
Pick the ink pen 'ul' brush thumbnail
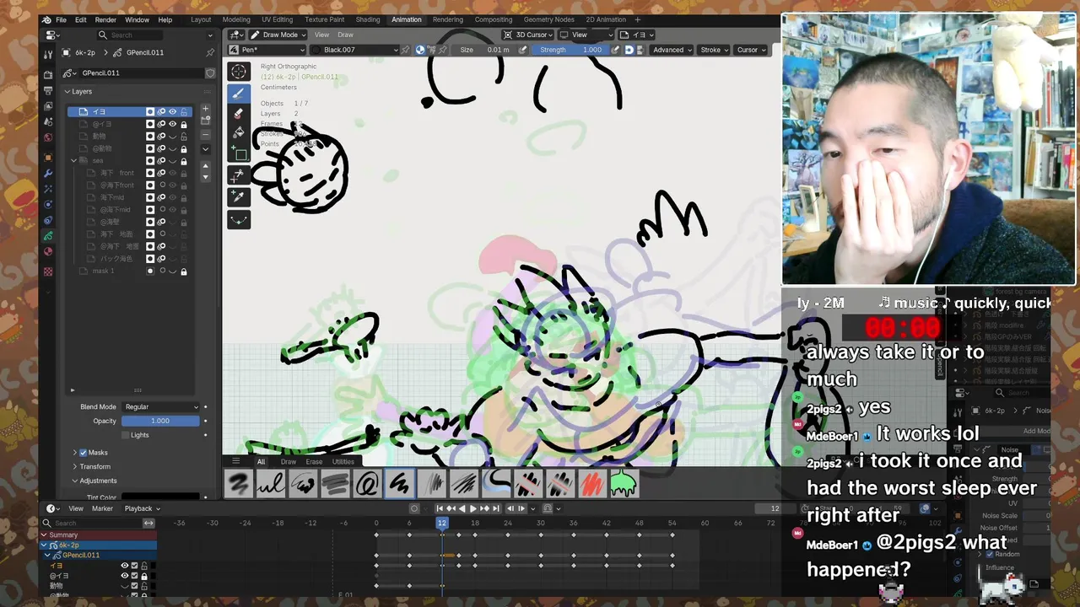coord(271,484)
